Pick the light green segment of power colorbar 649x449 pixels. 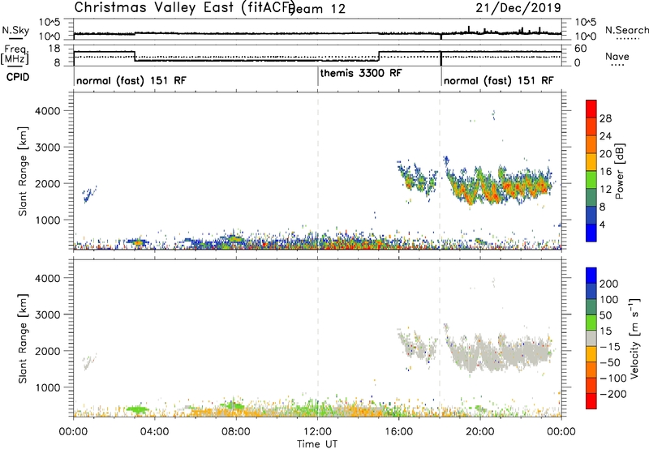591,179
